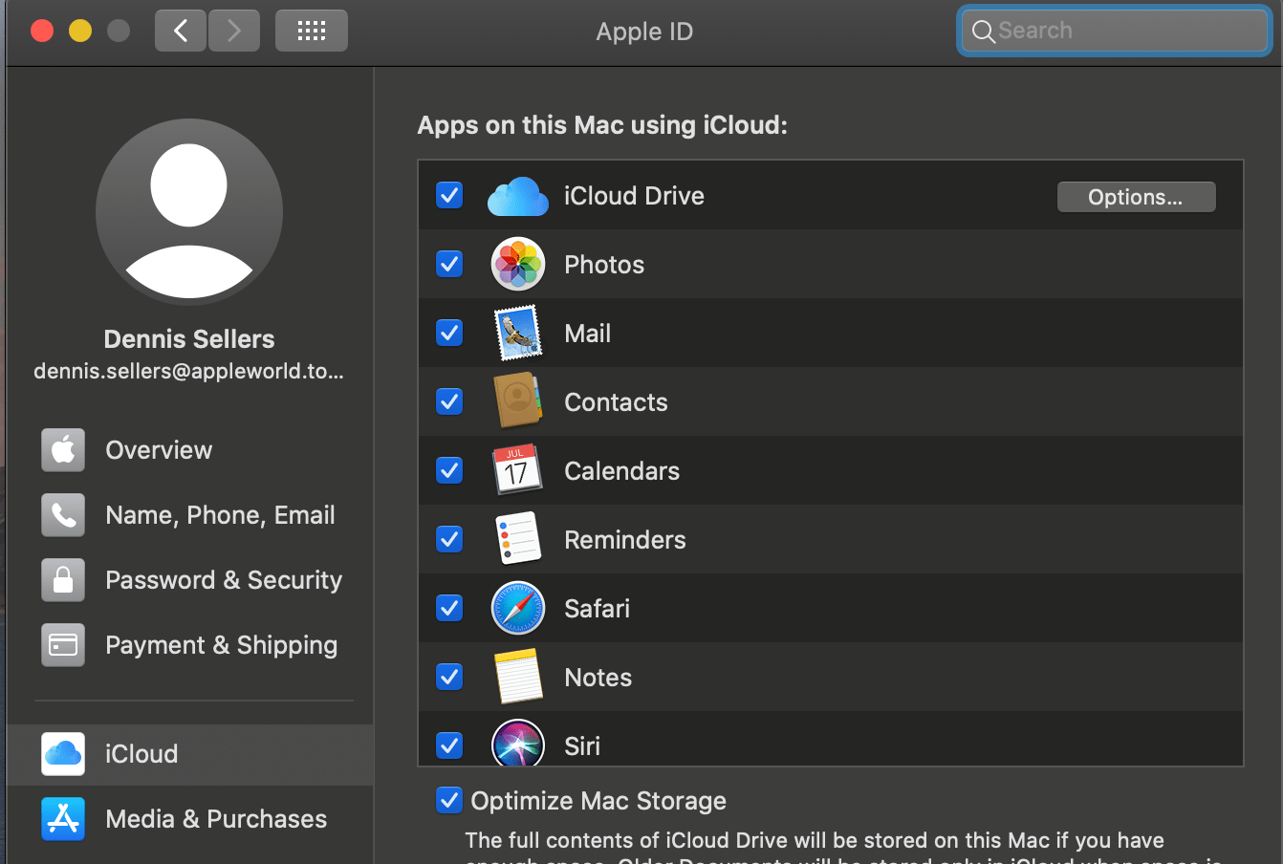The image size is (1283, 864).
Task: Open Media & Purchases pane
Action: [x=216, y=819]
